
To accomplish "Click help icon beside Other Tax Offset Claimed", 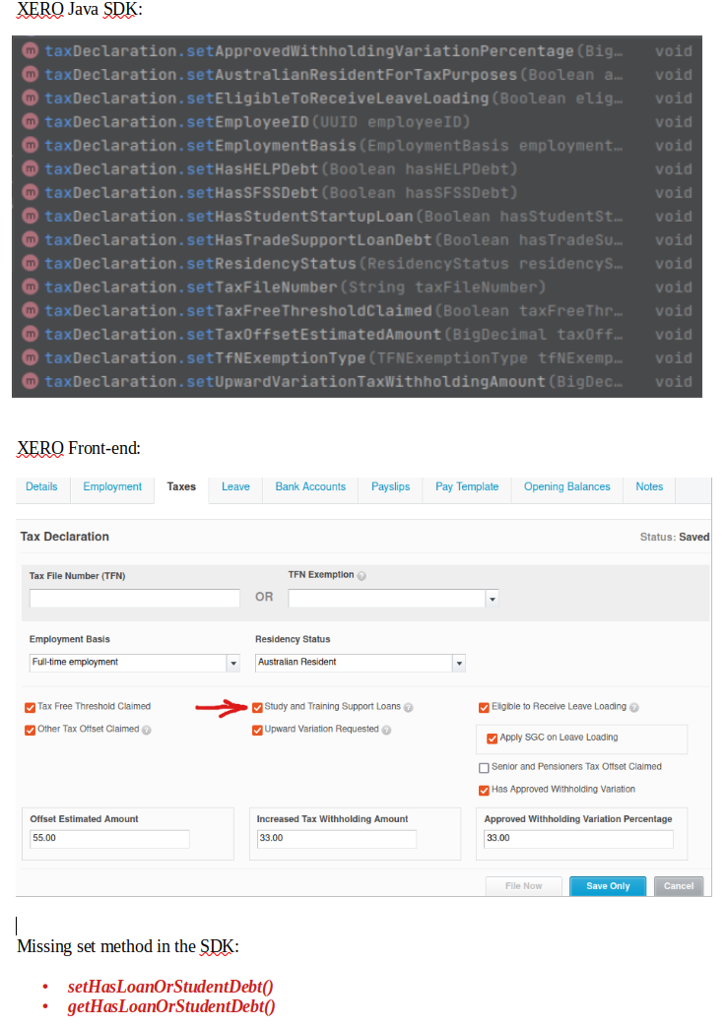I will (146, 731).
